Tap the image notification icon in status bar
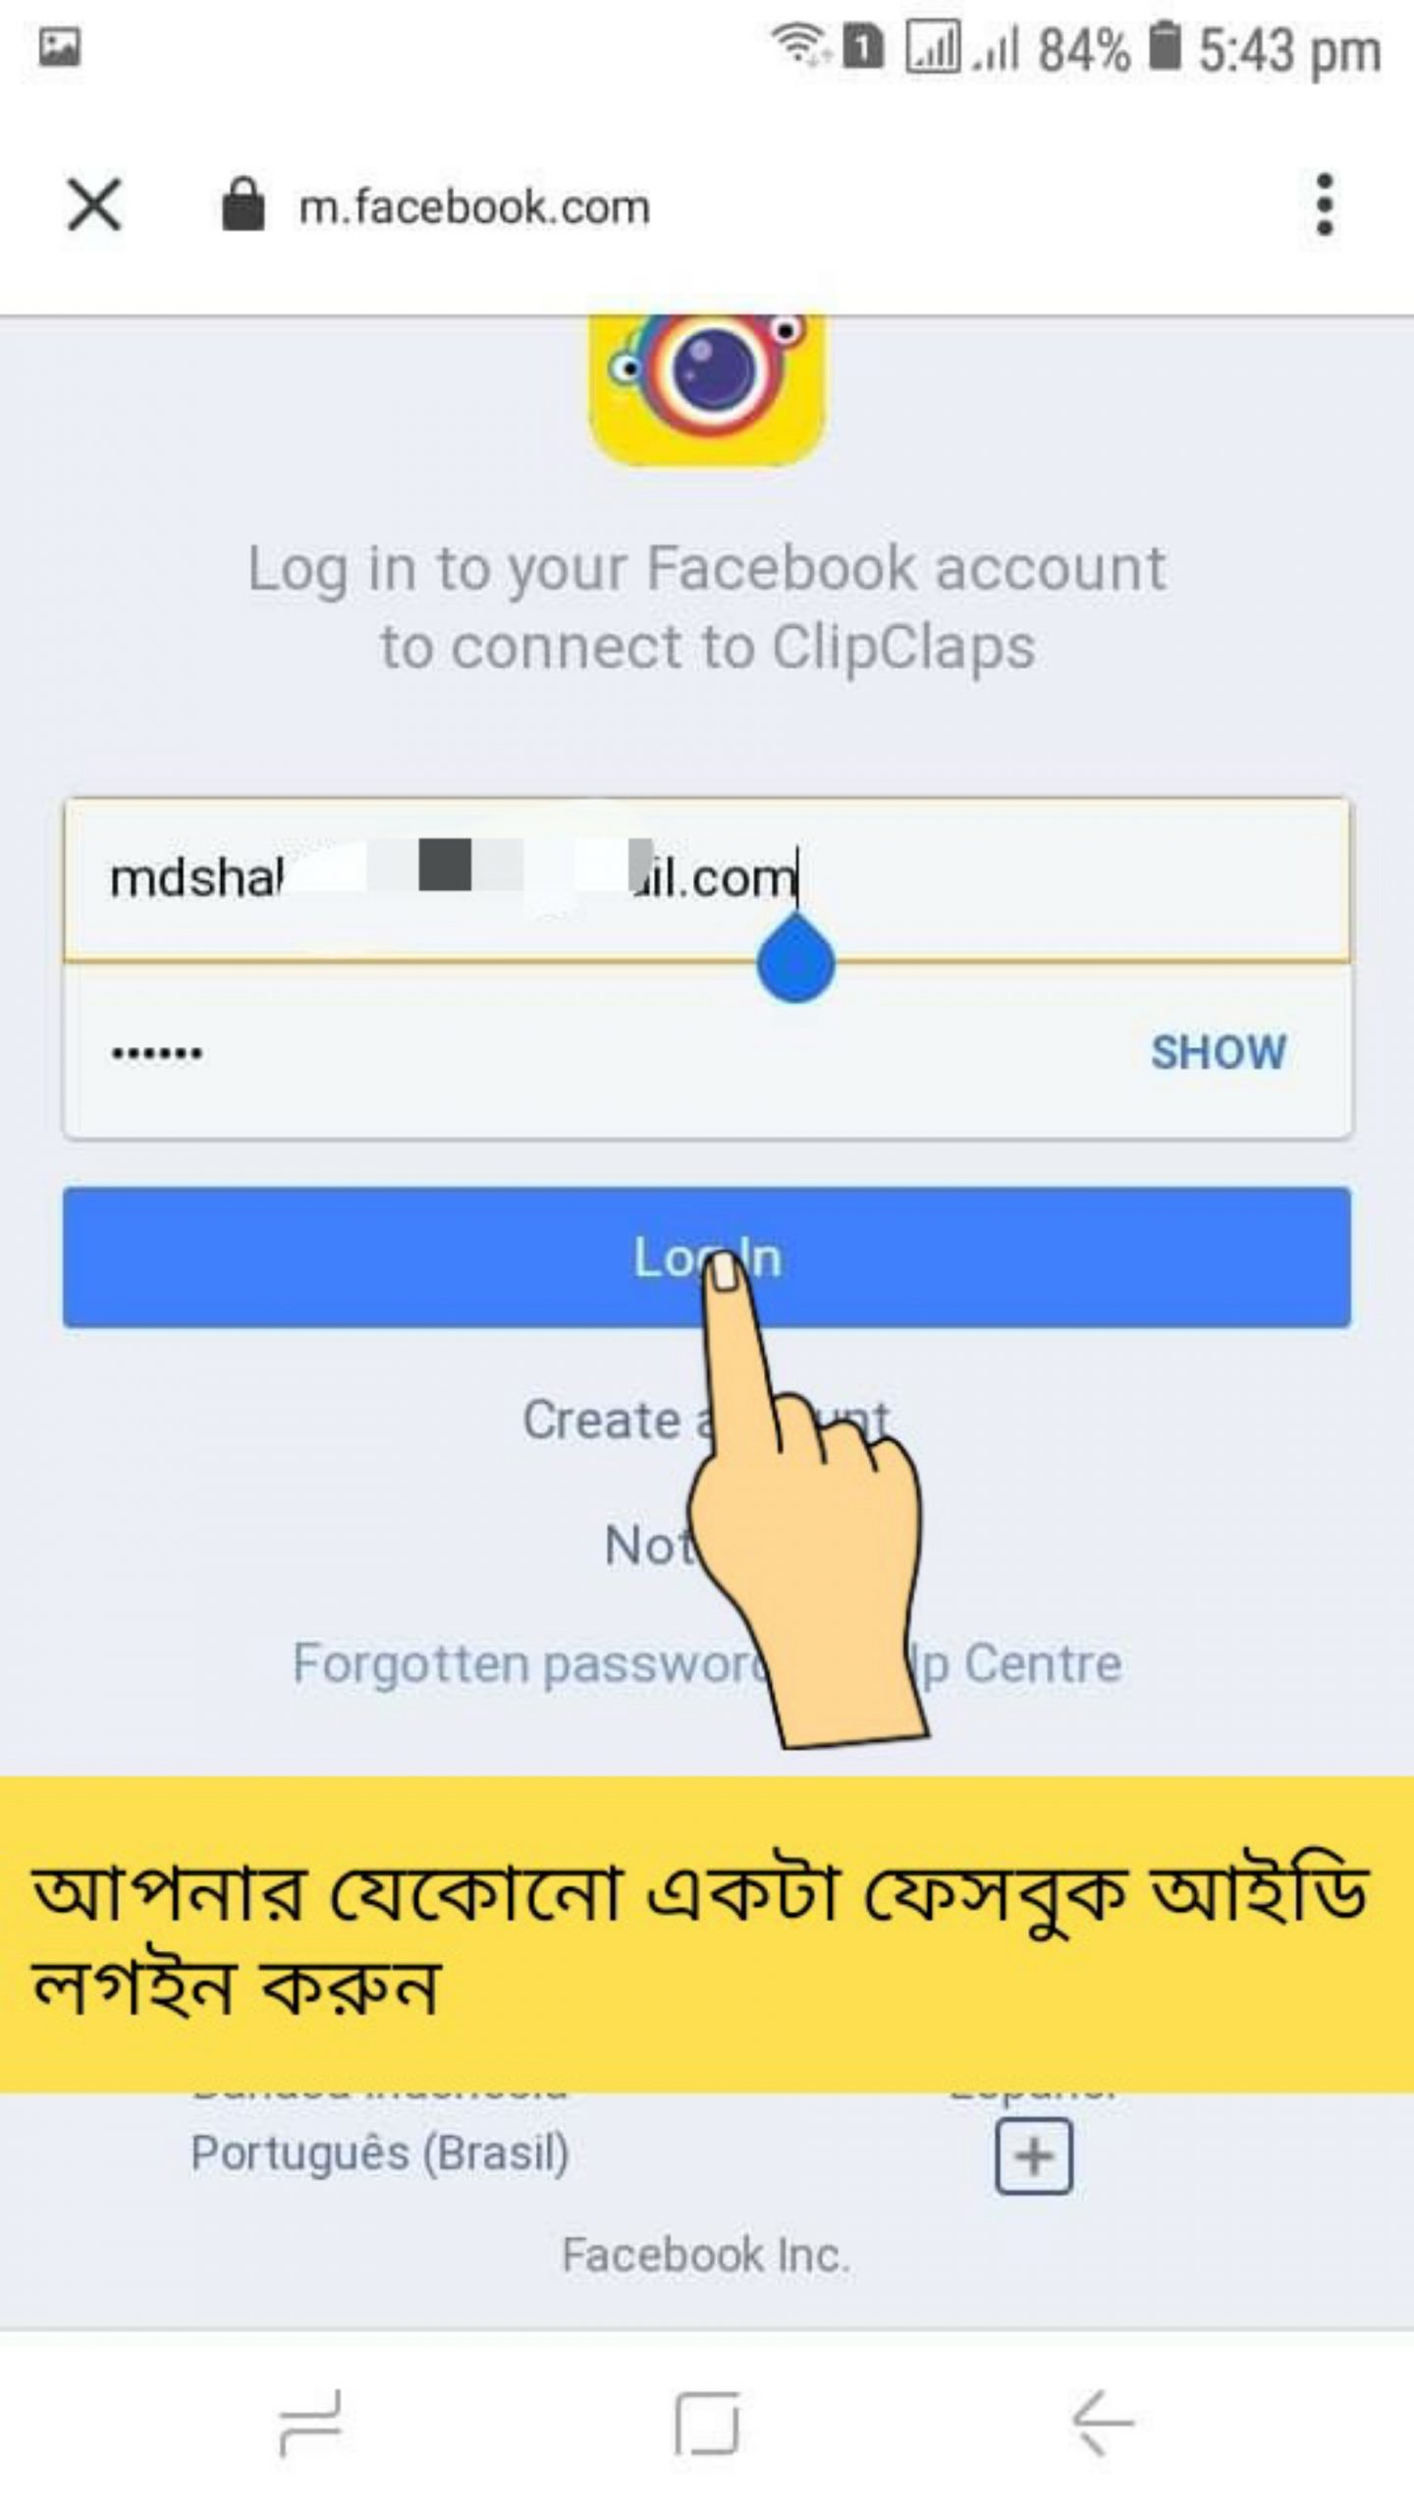This screenshot has height=2515, width=1414. (x=59, y=47)
